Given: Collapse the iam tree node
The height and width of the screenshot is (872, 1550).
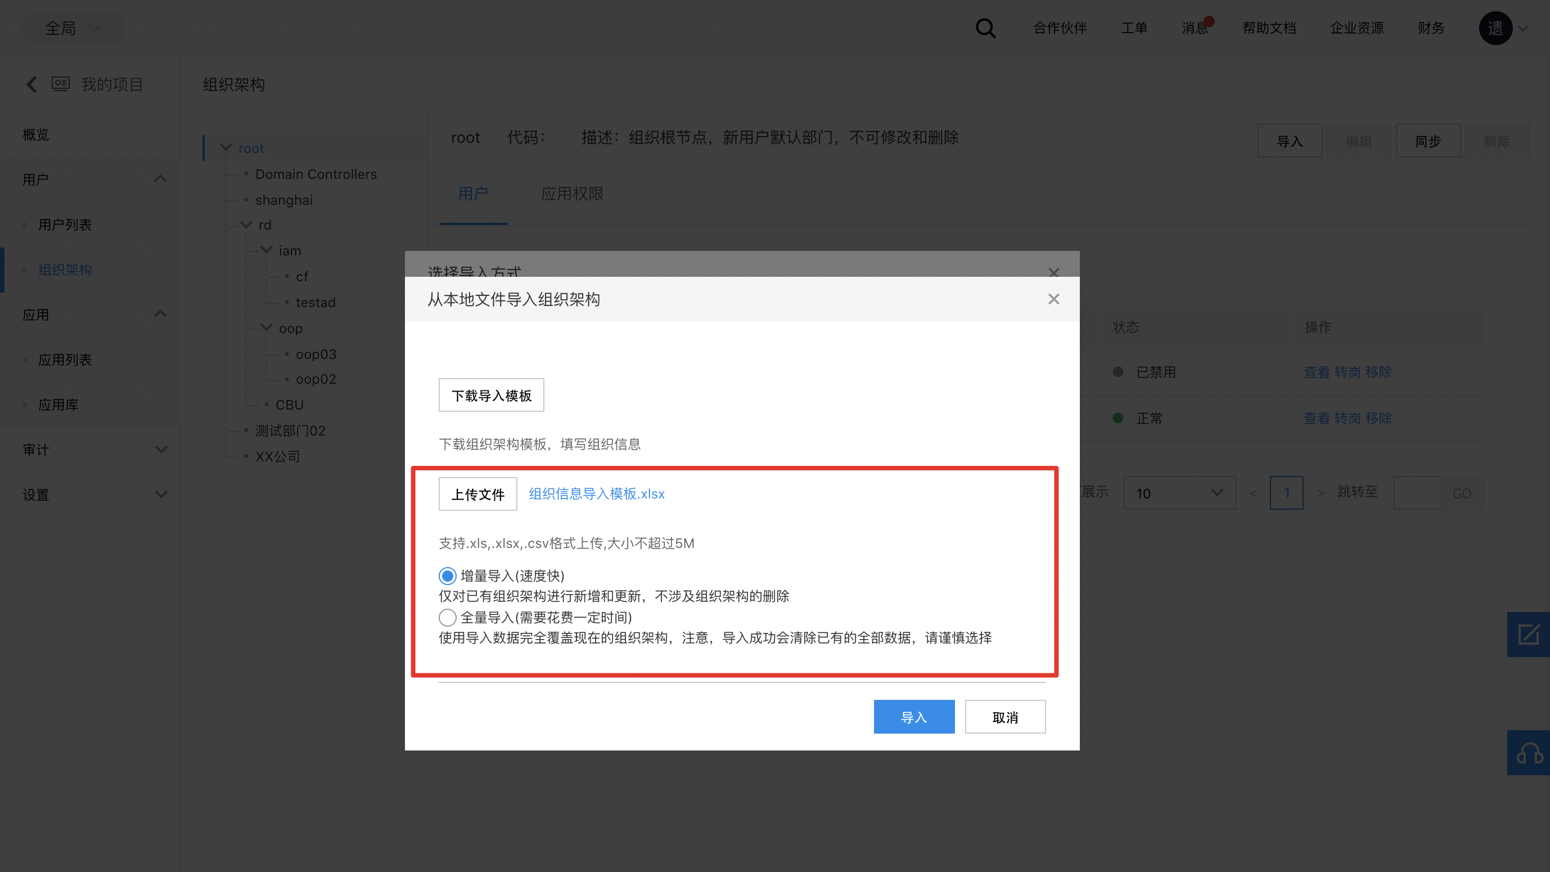Looking at the screenshot, I should (267, 250).
